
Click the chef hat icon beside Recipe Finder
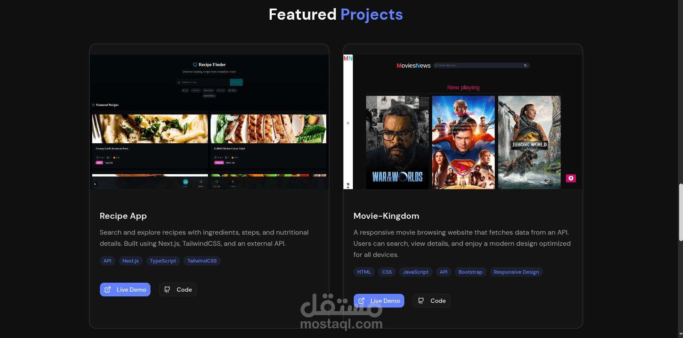(x=195, y=65)
